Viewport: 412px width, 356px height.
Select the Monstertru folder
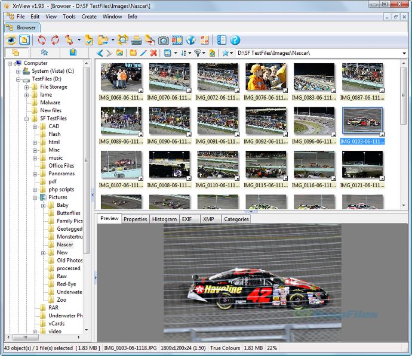[x=70, y=237]
